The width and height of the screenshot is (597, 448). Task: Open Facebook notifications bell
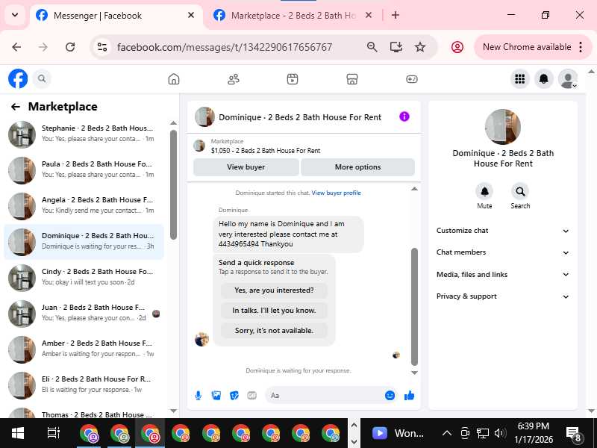point(544,79)
